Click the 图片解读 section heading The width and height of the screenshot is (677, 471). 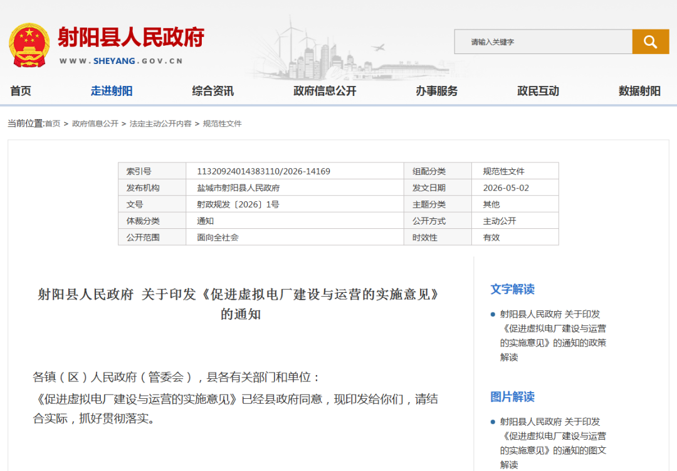[513, 396]
